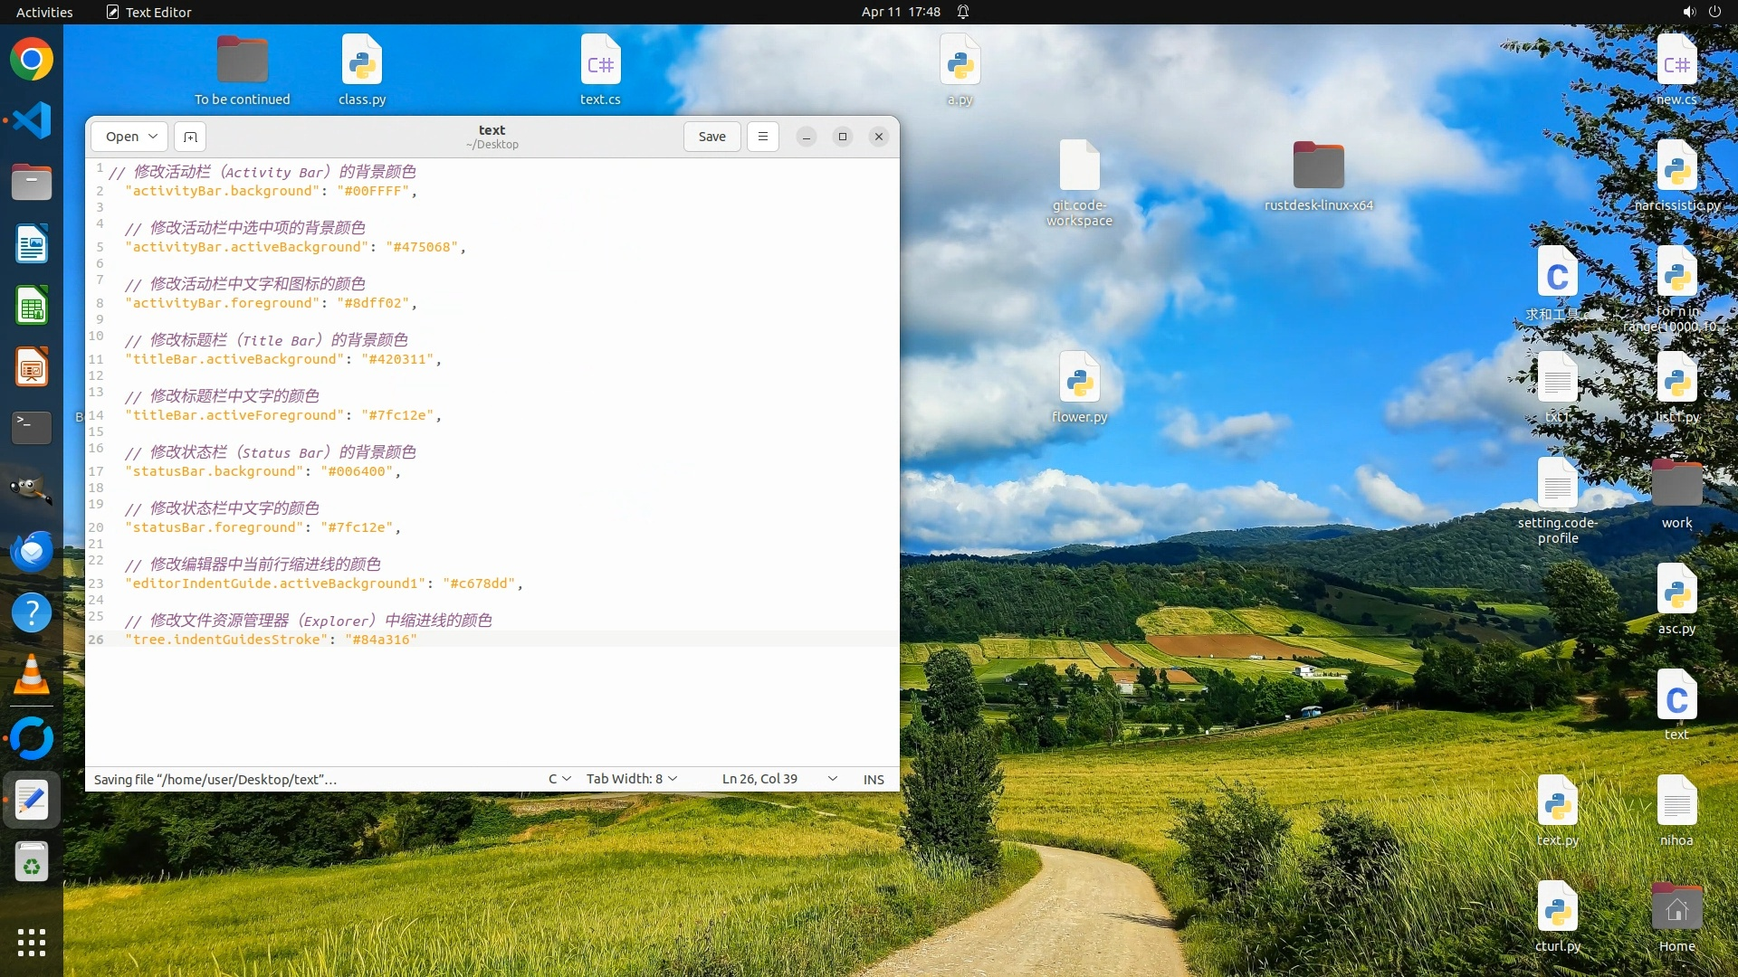The image size is (1738, 977).
Task: Open the C language selector dropdown
Action: pos(559,779)
